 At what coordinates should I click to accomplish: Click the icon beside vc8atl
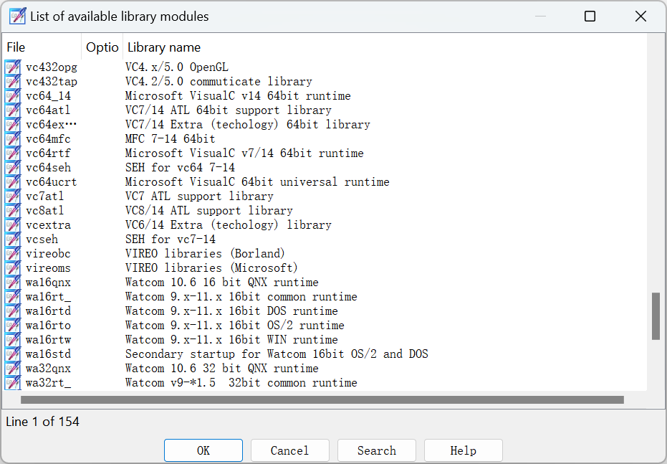coord(13,211)
